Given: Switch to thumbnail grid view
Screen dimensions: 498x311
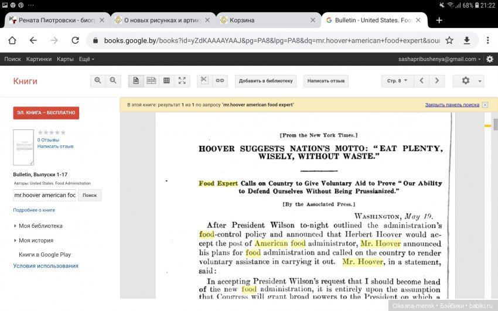Looking at the screenshot, I should click(x=166, y=81).
